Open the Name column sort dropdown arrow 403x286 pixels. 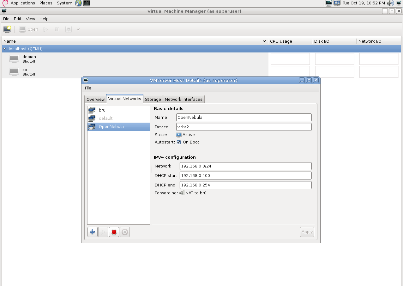[264, 41]
